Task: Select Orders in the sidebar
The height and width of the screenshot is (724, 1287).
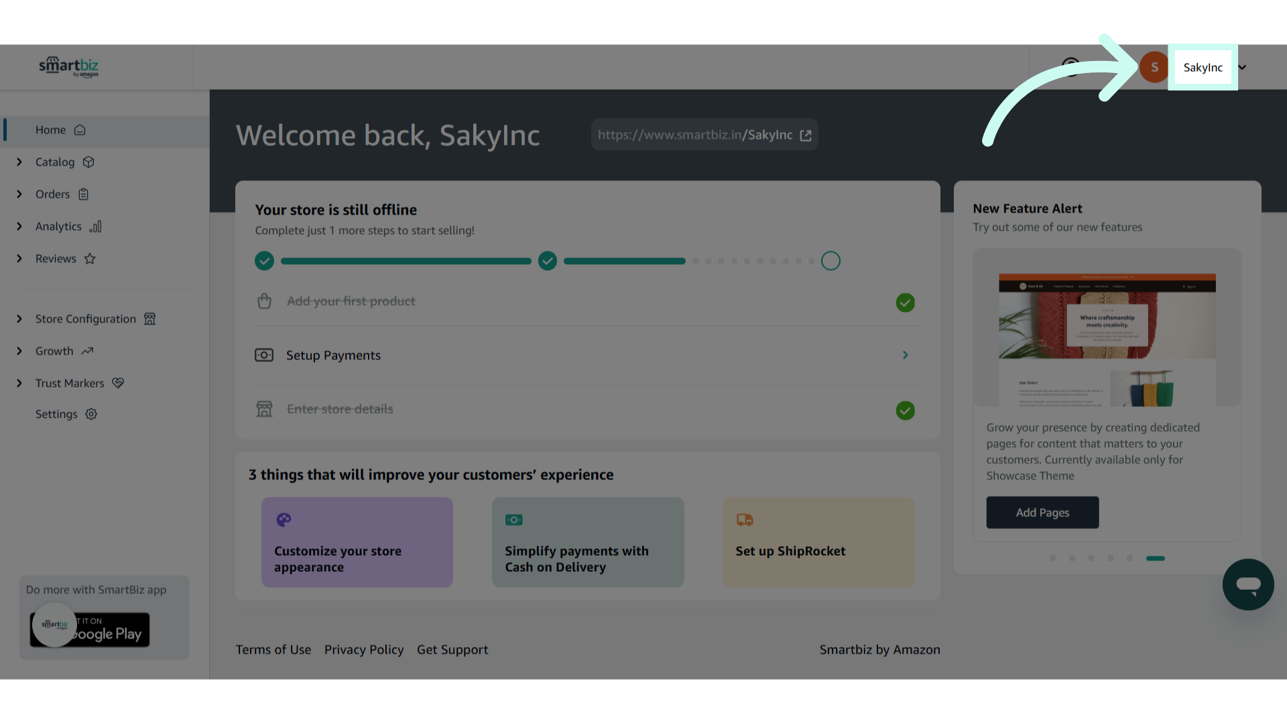Action: 52,194
